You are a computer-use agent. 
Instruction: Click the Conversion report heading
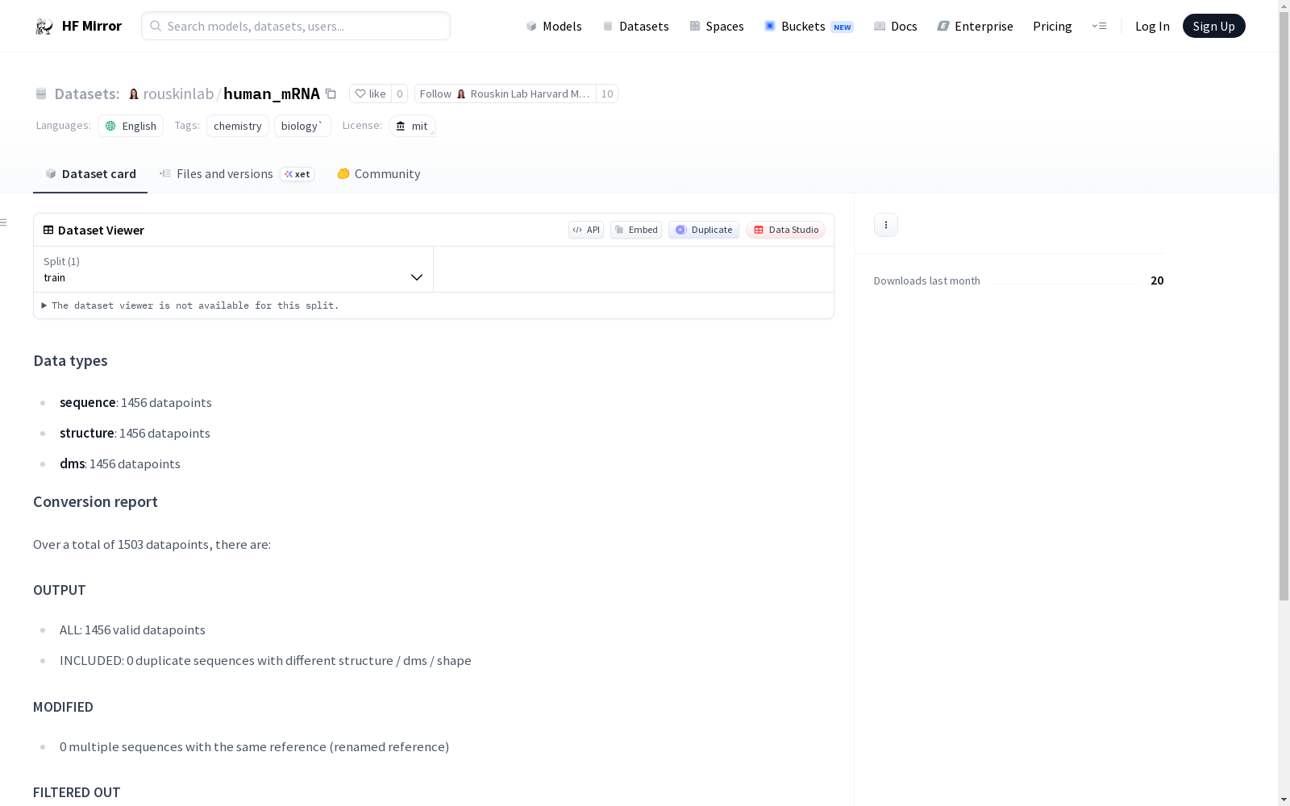[95, 502]
